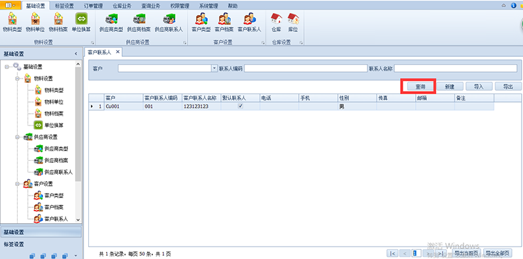523x259 pixels.
Task: Click cell 123123123 in the table
Action: point(201,107)
